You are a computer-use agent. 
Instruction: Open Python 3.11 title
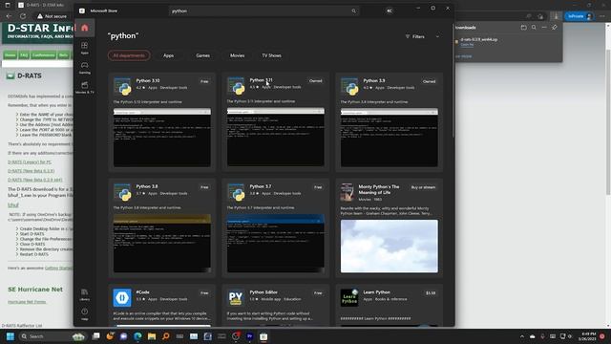261,80
